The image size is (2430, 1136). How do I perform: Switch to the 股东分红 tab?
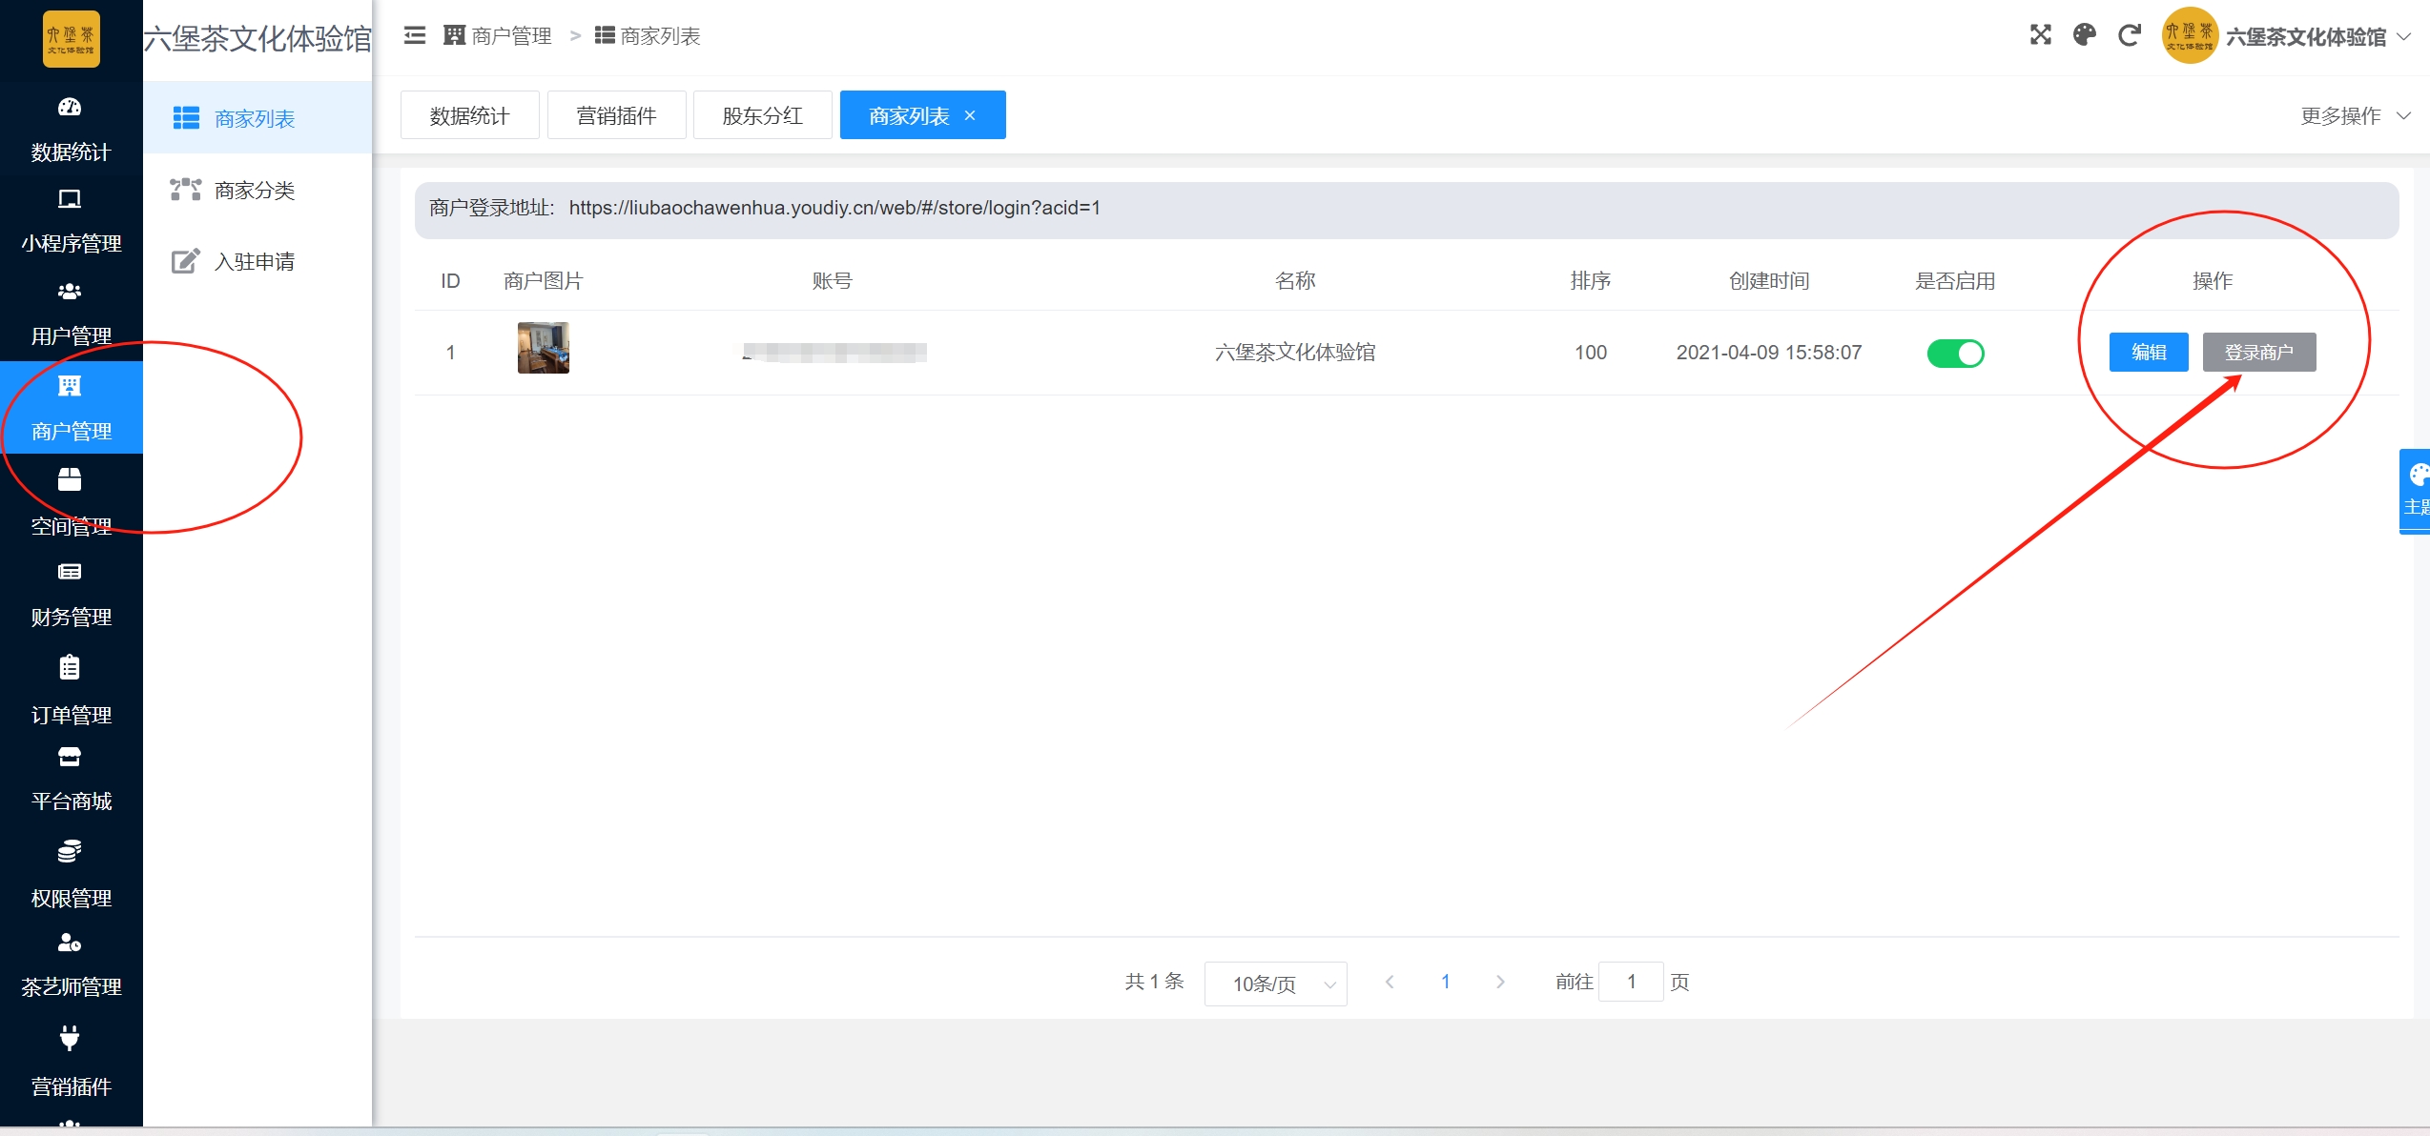(x=762, y=116)
